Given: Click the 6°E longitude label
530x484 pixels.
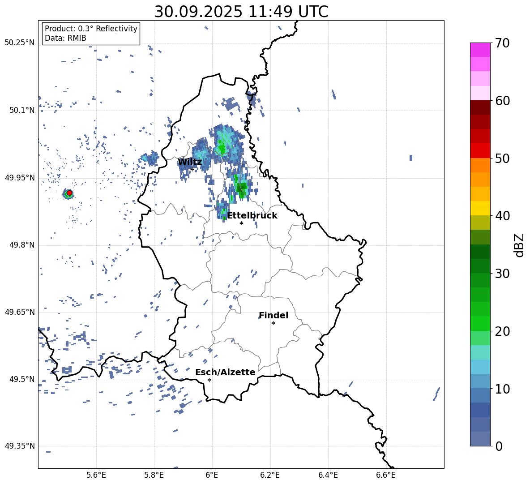Looking at the screenshot, I should pos(212,475).
